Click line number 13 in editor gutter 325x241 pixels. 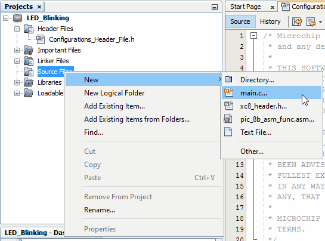[x=240, y=165]
